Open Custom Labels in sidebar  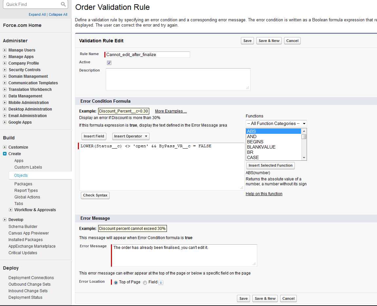click(x=28, y=167)
